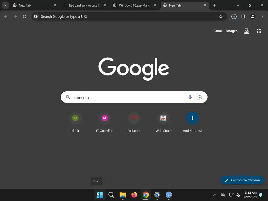Add a new shortcut tile
The height and width of the screenshot is (201, 268).
[193, 122]
